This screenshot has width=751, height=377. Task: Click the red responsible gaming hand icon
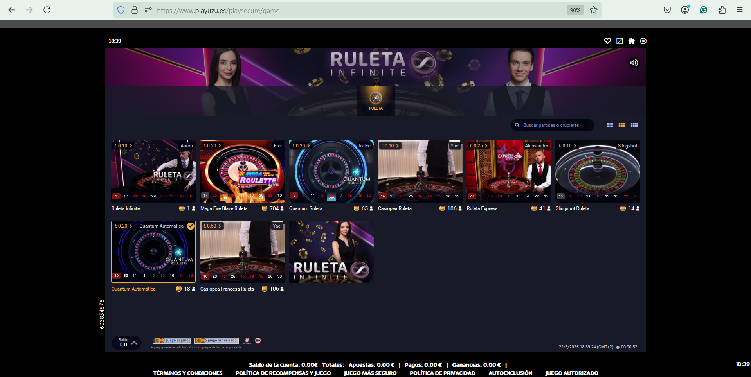tap(247, 340)
